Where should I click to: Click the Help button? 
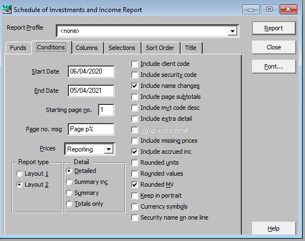coord(274,228)
